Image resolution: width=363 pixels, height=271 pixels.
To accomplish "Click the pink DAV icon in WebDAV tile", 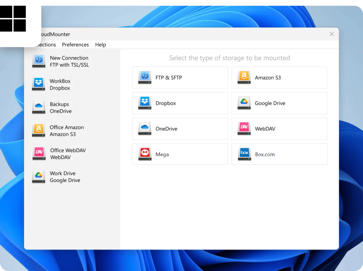I will [x=244, y=128].
